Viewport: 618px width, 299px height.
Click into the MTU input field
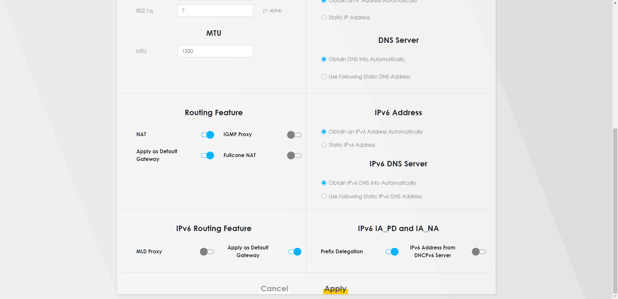click(215, 51)
